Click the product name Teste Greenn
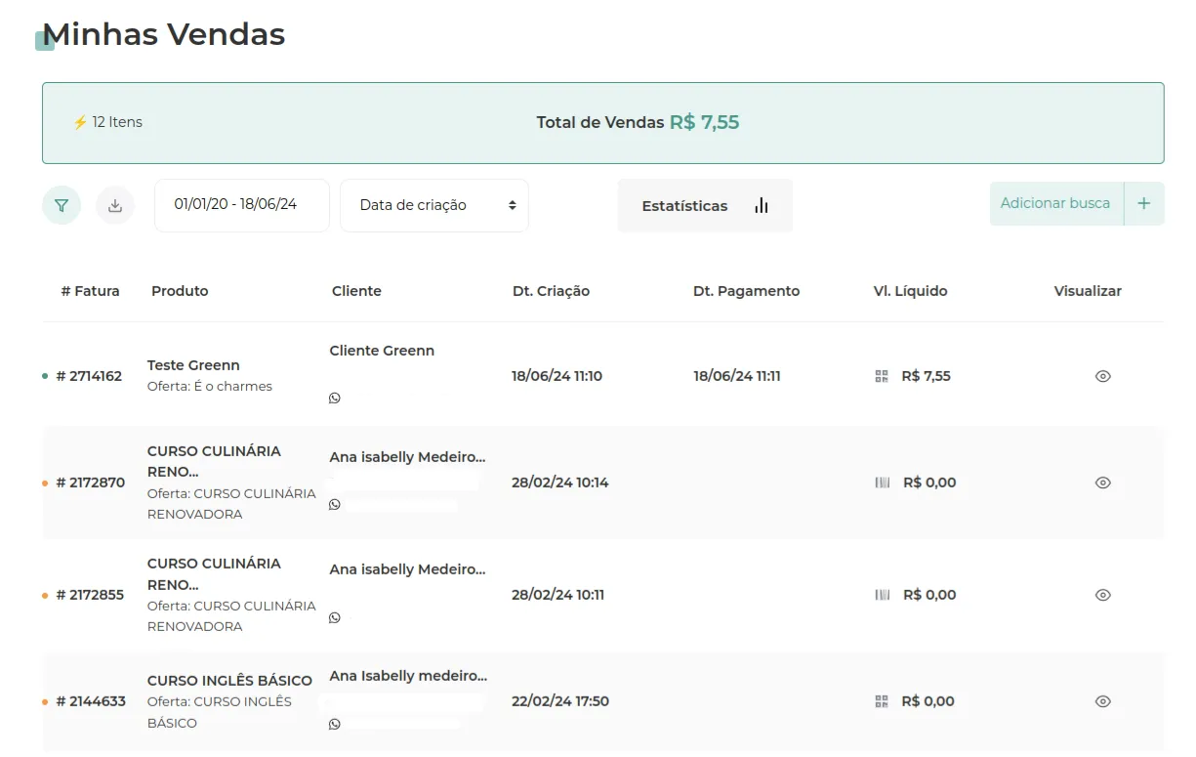Screen dimensions: 1196x757 (193, 365)
